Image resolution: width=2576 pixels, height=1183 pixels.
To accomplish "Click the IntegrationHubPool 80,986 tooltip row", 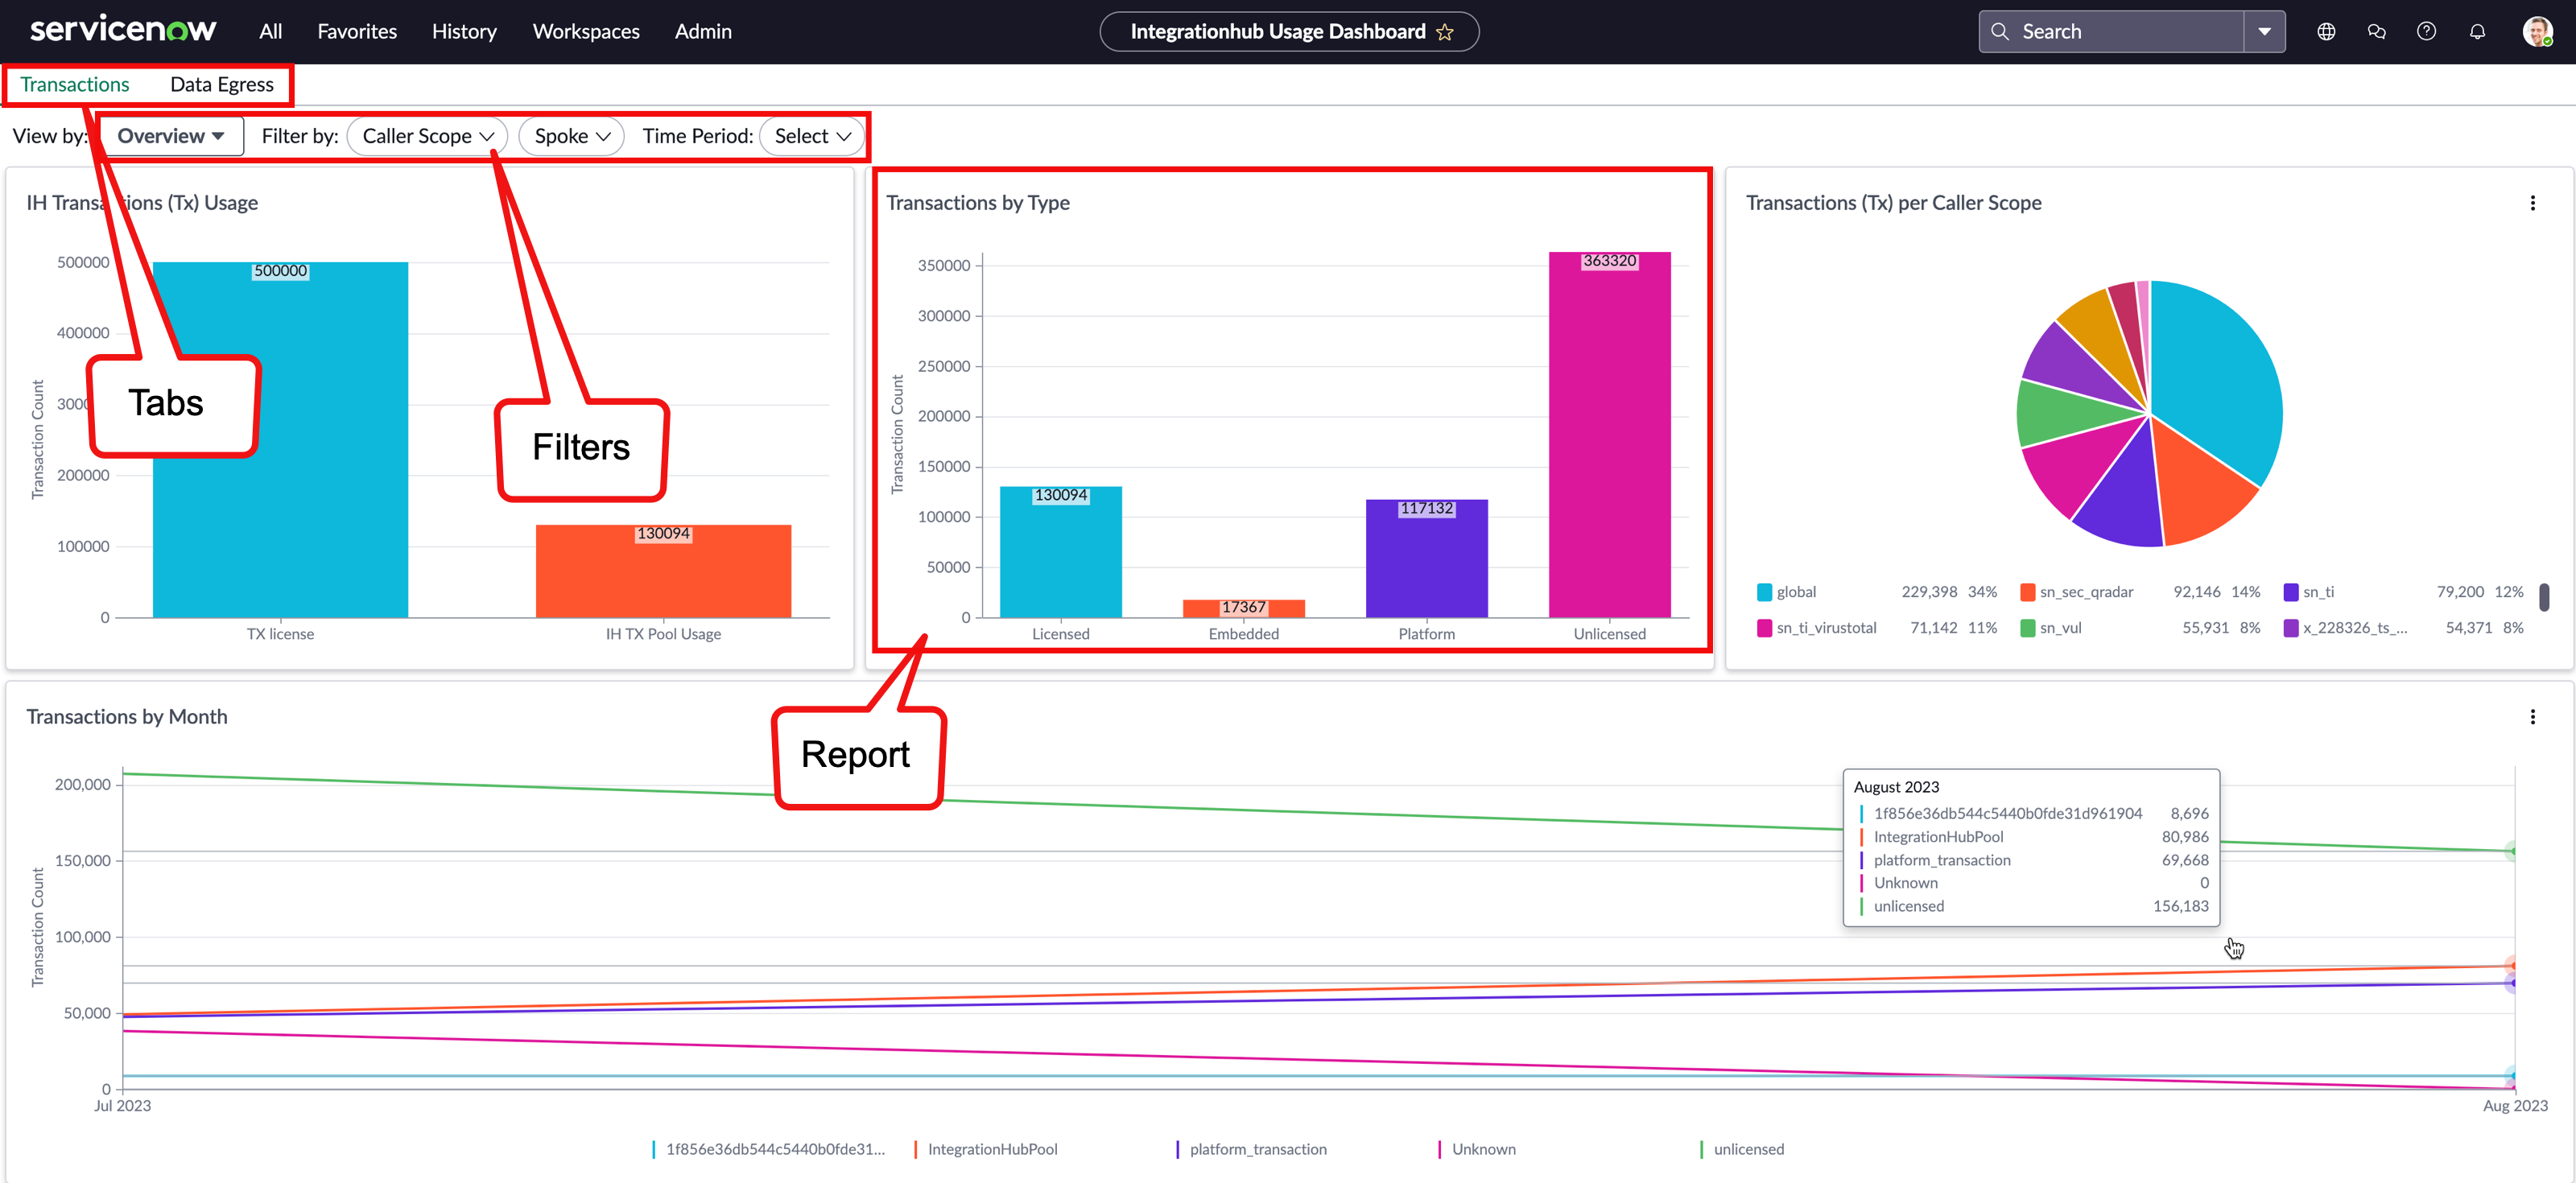I will [2035, 837].
